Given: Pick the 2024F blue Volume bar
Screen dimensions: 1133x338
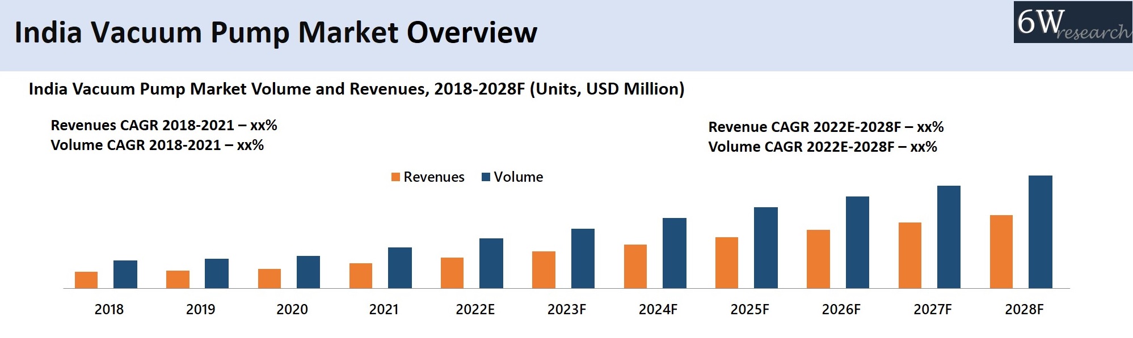Looking at the screenshot, I should (674, 253).
